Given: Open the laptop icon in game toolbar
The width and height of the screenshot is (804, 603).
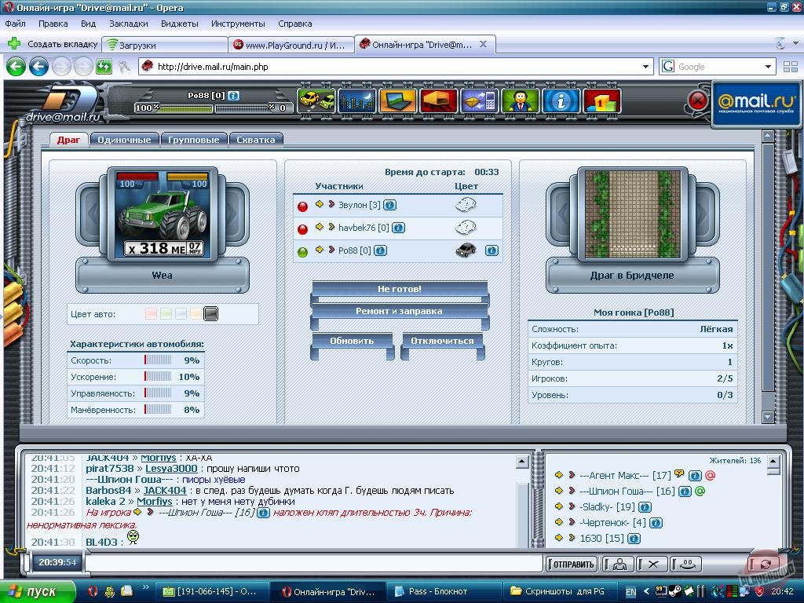Looking at the screenshot, I should (x=397, y=101).
